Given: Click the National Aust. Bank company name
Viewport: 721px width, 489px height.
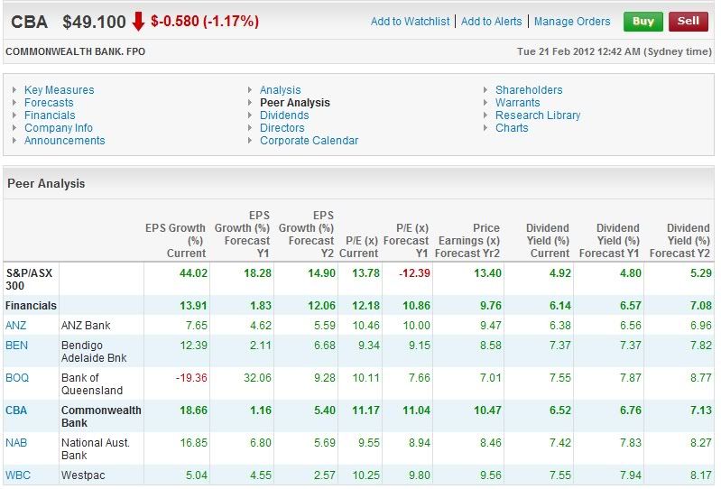Looking at the screenshot, I should [x=95, y=449].
